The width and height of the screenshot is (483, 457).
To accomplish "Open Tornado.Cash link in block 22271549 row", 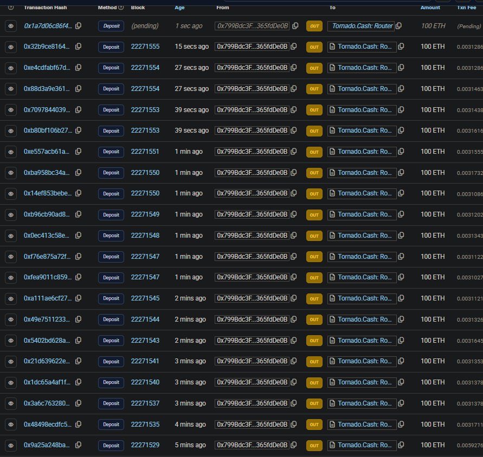I will click(365, 214).
